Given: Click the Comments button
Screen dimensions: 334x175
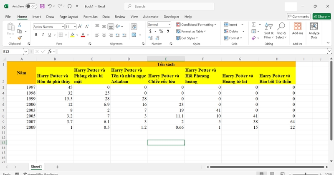Looking at the screenshot, I should 299,16.
